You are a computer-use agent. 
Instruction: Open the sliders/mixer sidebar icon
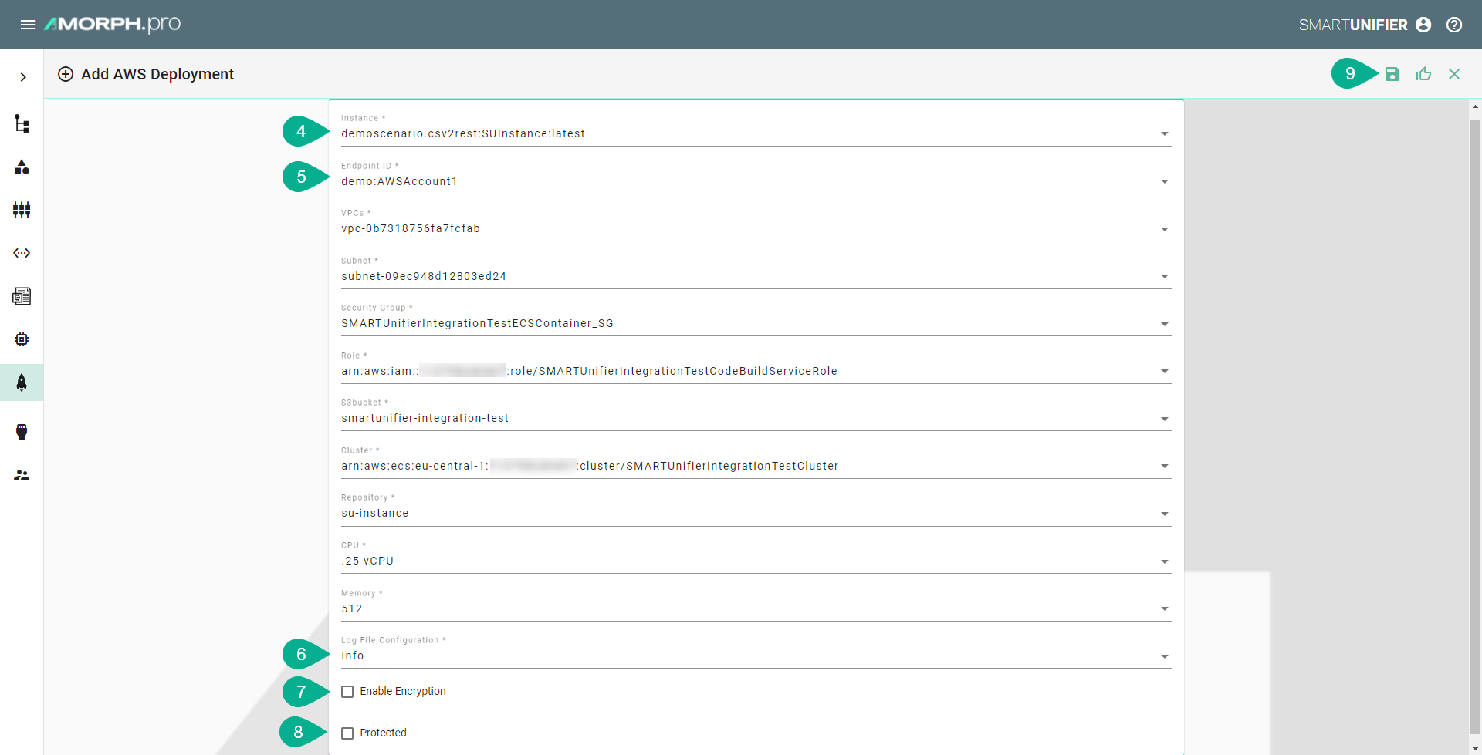(22, 210)
